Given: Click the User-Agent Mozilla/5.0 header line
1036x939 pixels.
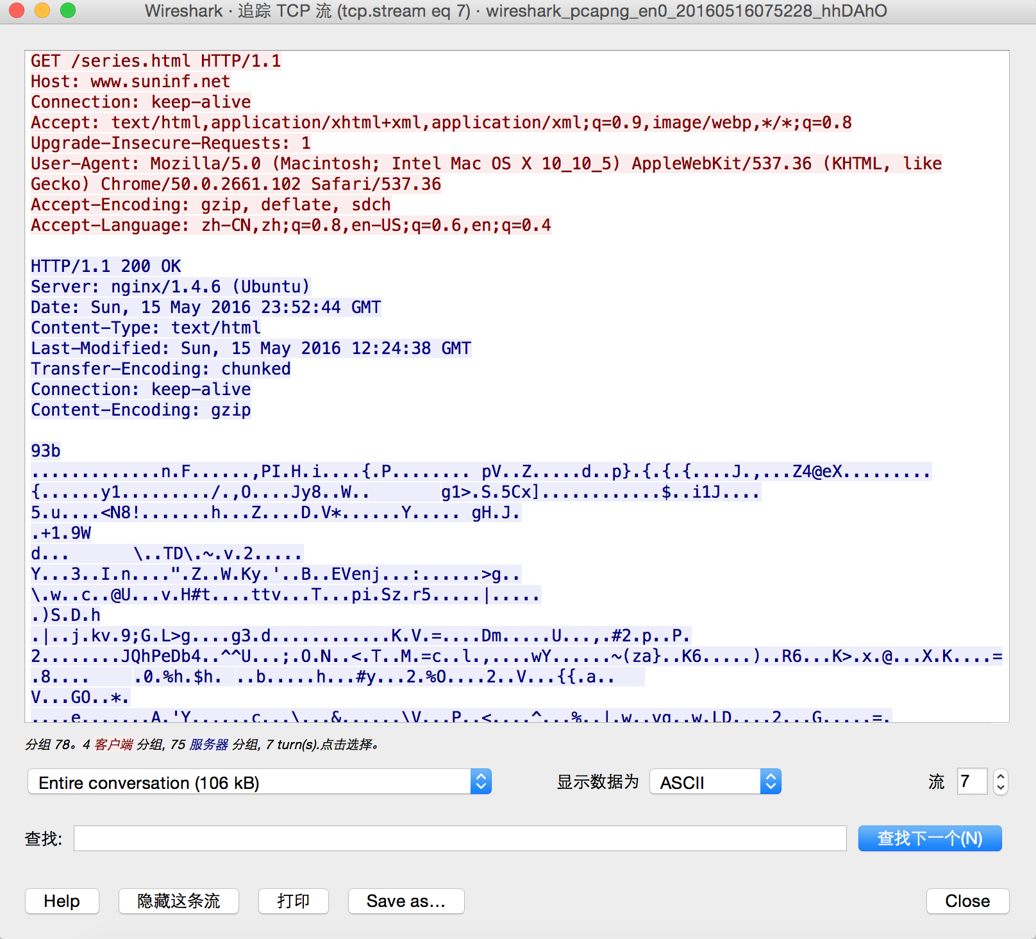Looking at the screenshot, I should click(487, 174).
